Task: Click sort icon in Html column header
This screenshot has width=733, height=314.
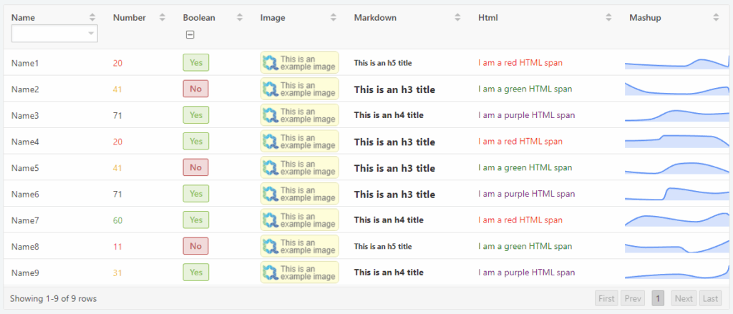Action: point(608,17)
